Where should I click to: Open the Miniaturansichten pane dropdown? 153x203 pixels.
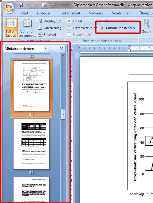[45, 49]
